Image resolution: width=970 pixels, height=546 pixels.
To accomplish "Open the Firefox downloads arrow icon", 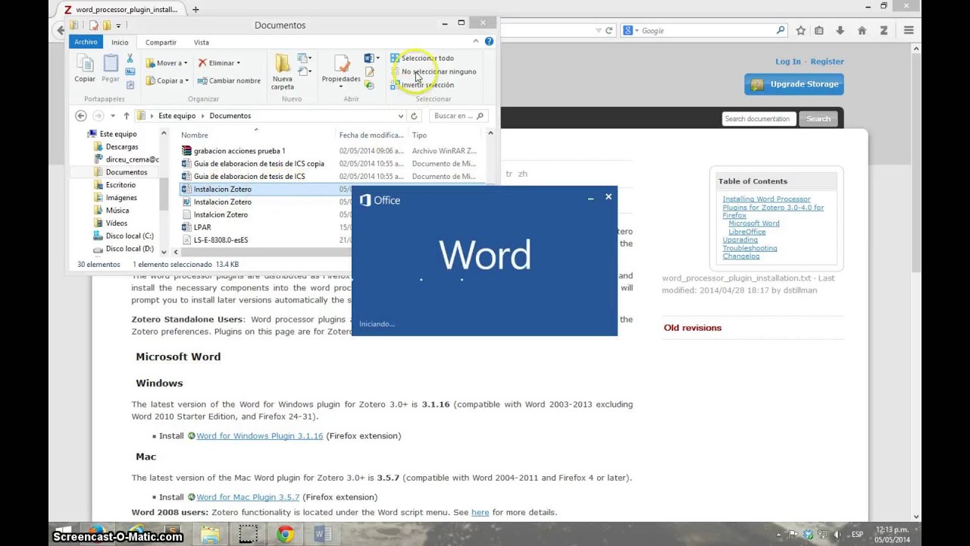I will click(x=840, y=30).
